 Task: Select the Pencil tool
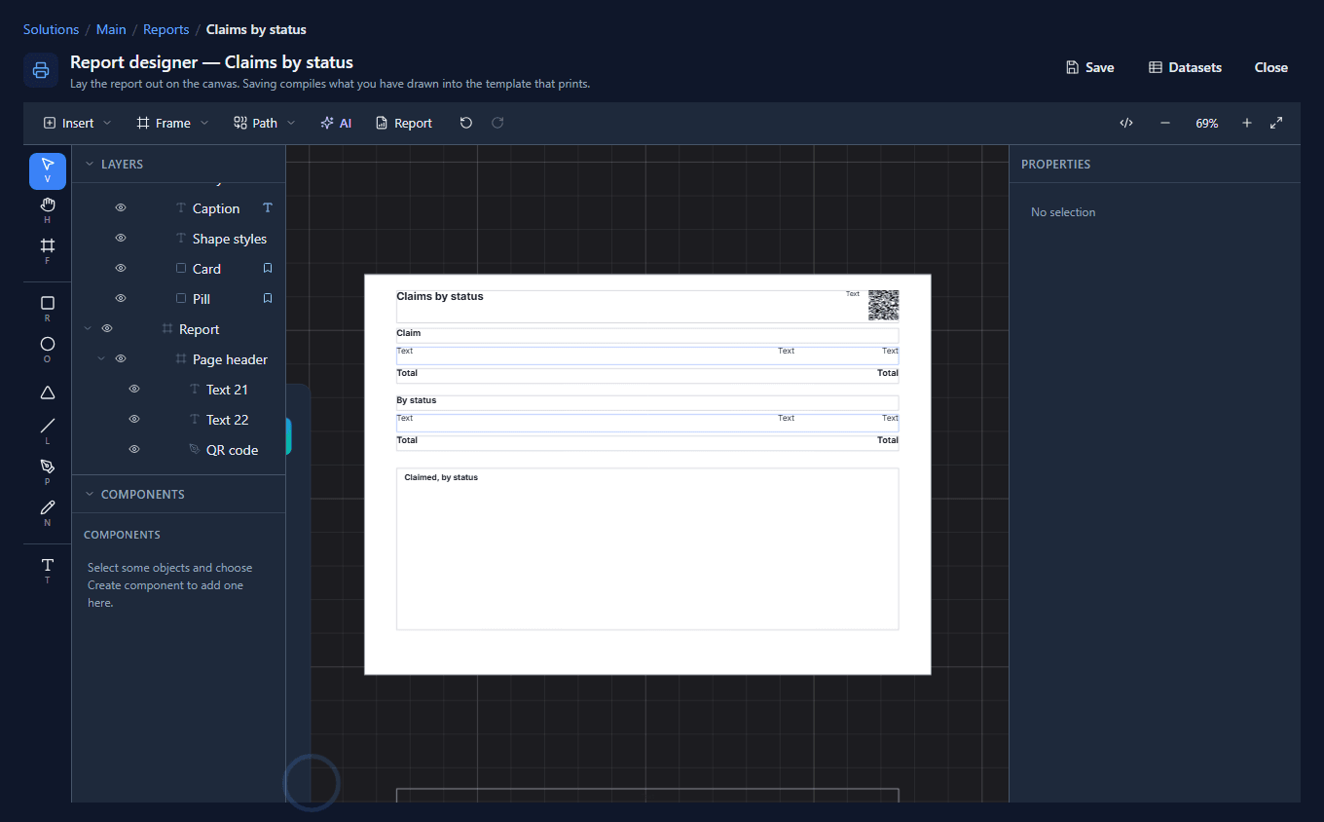pyautogui.click(x=48, y=513)
